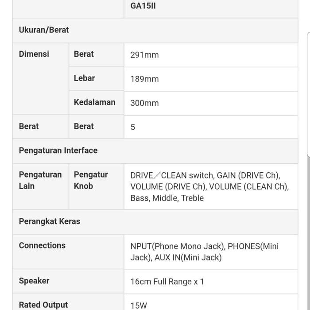Click the weight value 5
This screenshot has height=310, width=310.
pyautogui.click(x=133, y=127)
